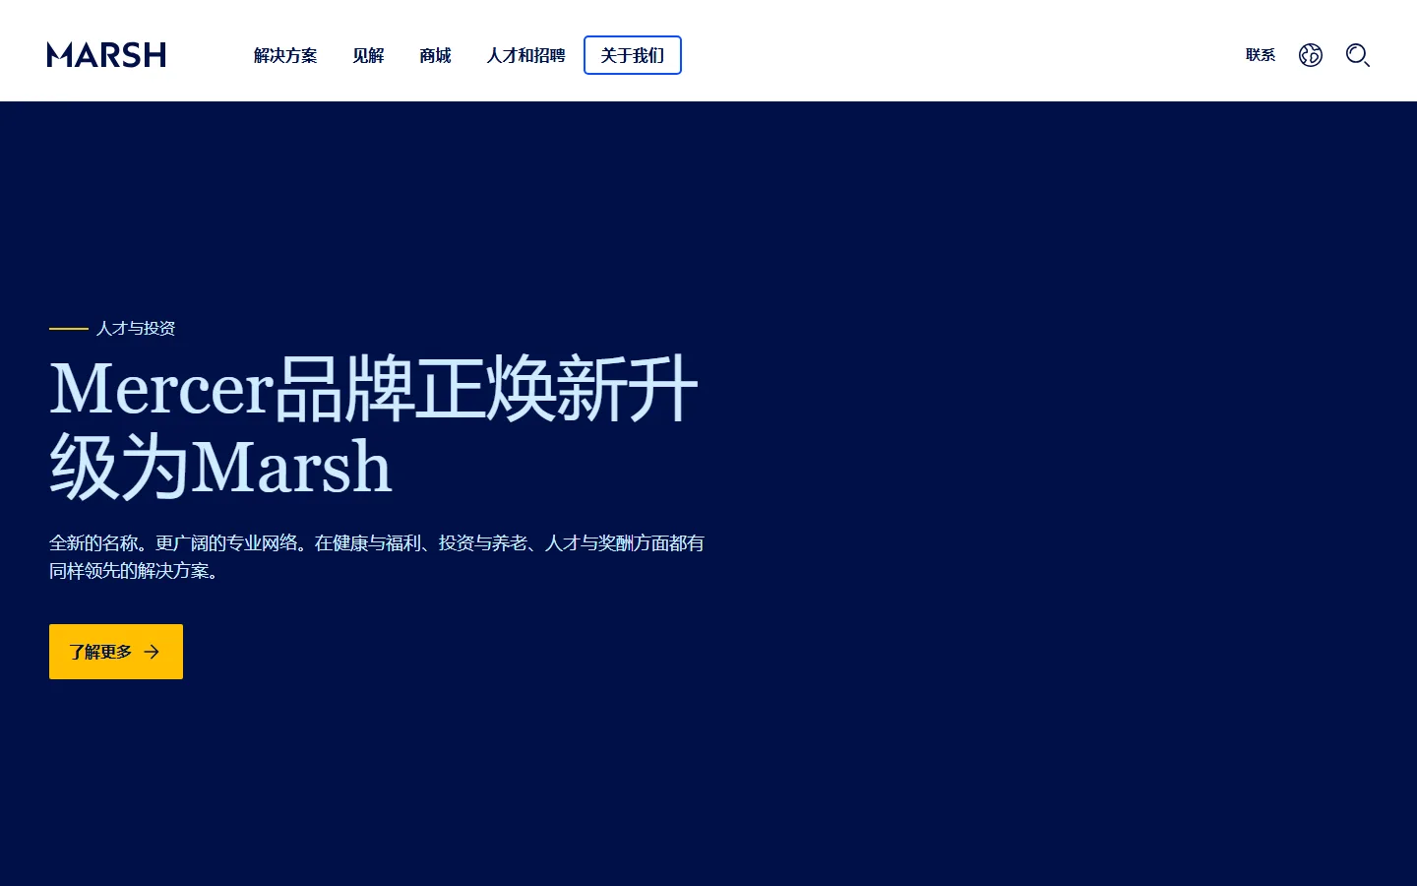Open the 人才和招聘 menu
Image resolution: width=1417 pixels, height=886 pixels.
[525, 55]
